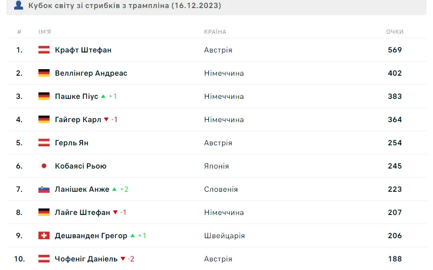Open athlete Крафт Штефан
Image resolution: width=433 pixels, height=270 pixels.
click(83, 50)
